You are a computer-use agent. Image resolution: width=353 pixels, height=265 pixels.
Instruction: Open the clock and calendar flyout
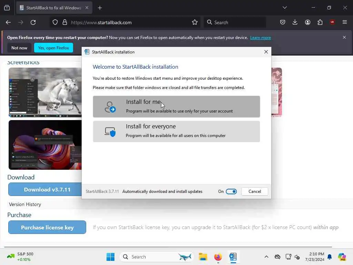pyautogui.click(x=314, y=257)
